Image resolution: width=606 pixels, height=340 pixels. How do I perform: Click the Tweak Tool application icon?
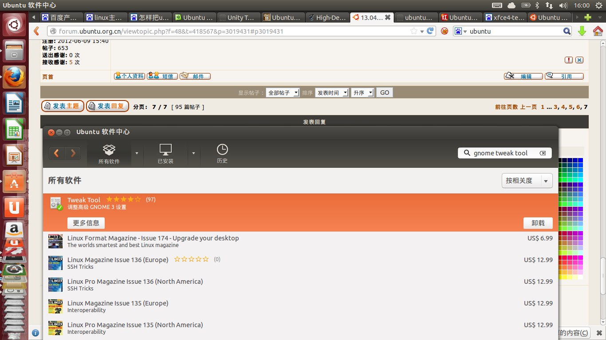click(56, 204)
